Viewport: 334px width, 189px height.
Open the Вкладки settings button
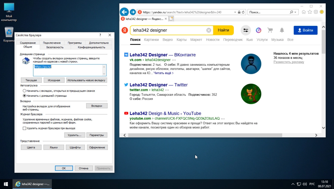[x=97, y=106]
